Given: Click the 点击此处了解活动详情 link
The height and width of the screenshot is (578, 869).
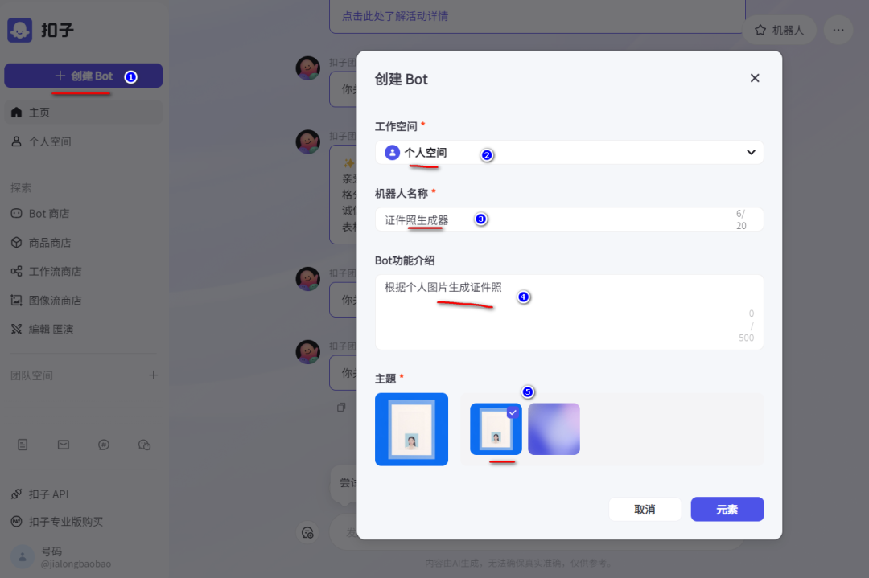Looking at the screenshot, I should pos(395,17).
